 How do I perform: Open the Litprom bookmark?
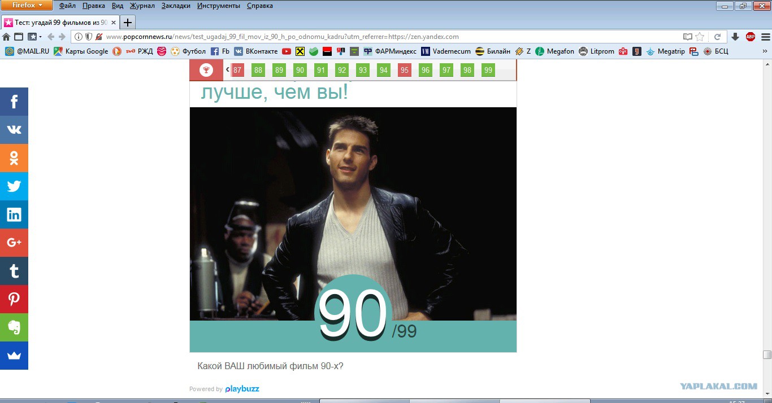pyautogui.click(x=596, y=51)
